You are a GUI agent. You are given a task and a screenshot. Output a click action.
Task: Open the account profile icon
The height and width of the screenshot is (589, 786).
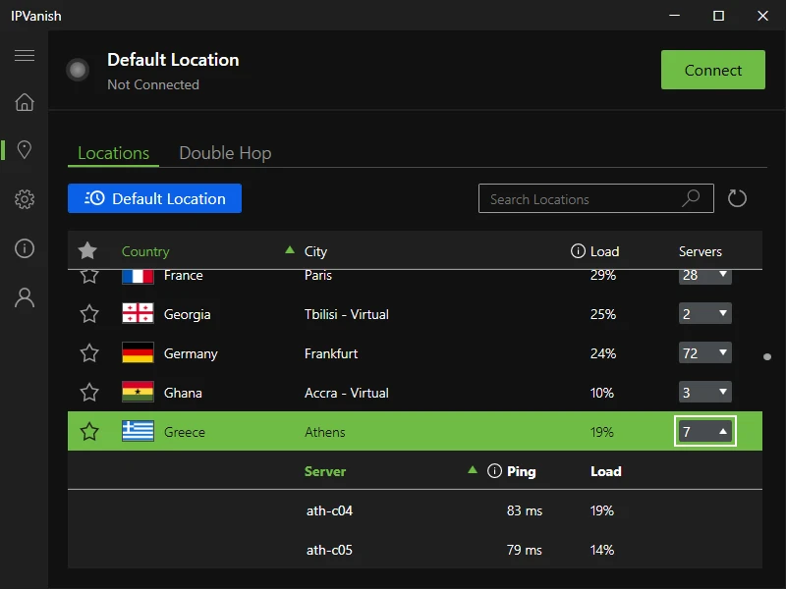[x=25, y=297]
